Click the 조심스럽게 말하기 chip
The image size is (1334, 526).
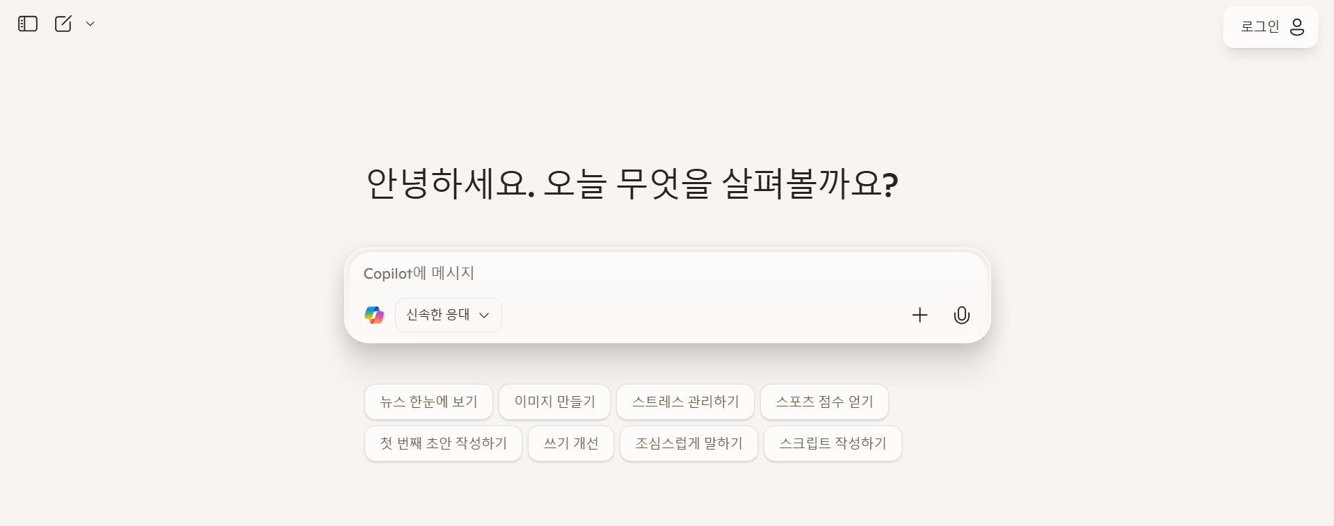coord(689,443)
